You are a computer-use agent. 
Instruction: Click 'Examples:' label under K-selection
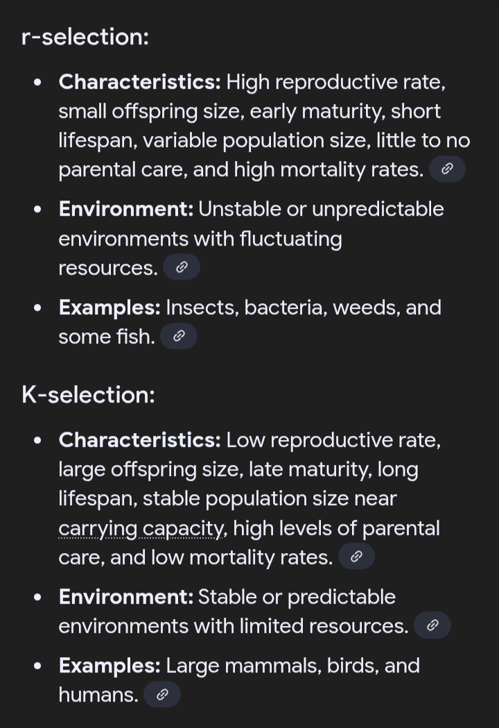[110, 666]
